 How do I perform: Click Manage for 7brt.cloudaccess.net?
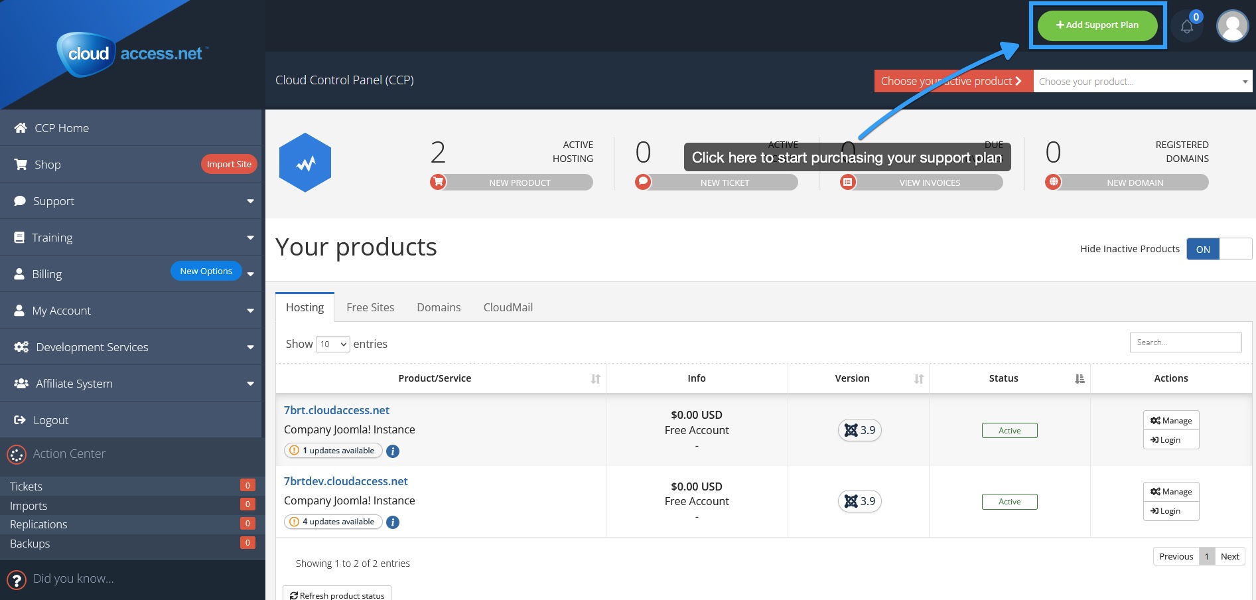coord(1171,420)
